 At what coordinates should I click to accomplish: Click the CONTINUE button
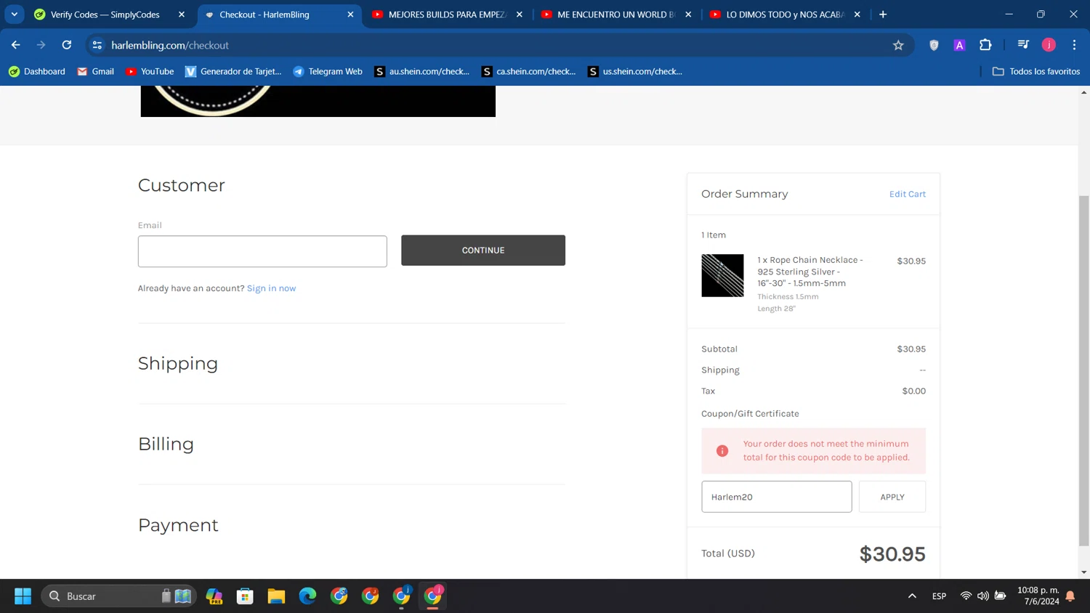483,250
